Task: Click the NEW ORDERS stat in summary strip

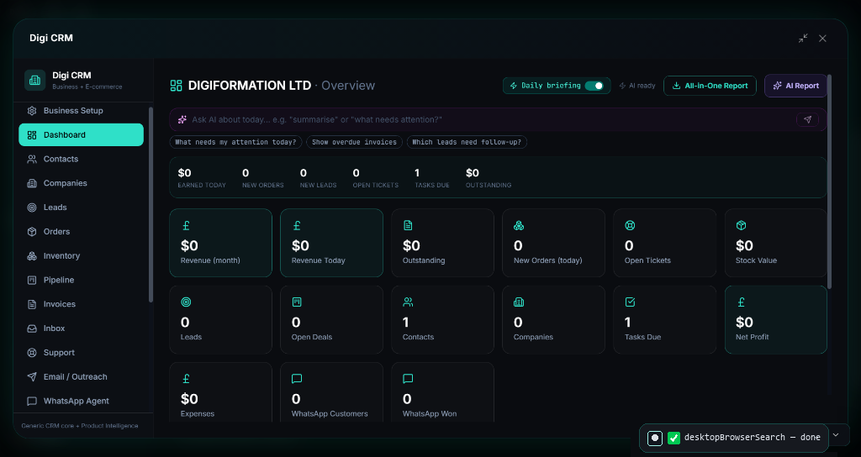Action: 263,178
